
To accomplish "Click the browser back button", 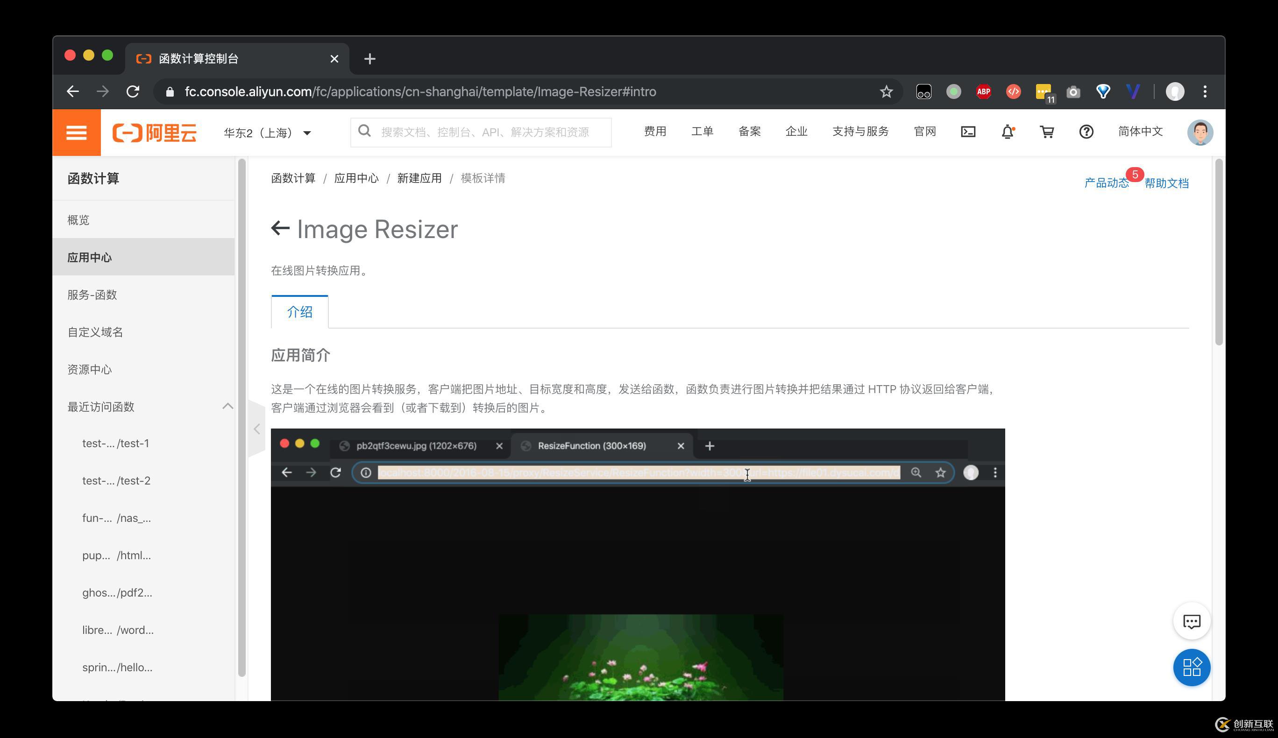I will click(73, 92).
